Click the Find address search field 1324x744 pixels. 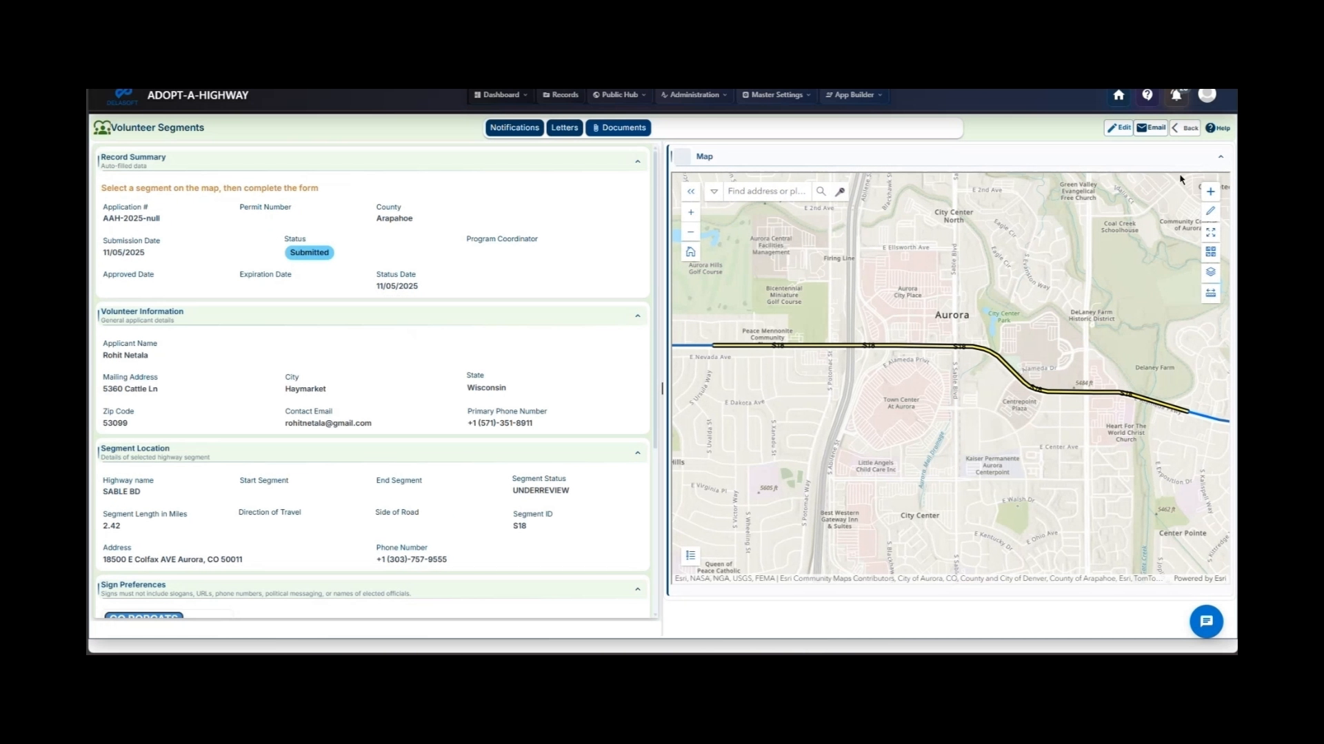[x=765, y=192]
